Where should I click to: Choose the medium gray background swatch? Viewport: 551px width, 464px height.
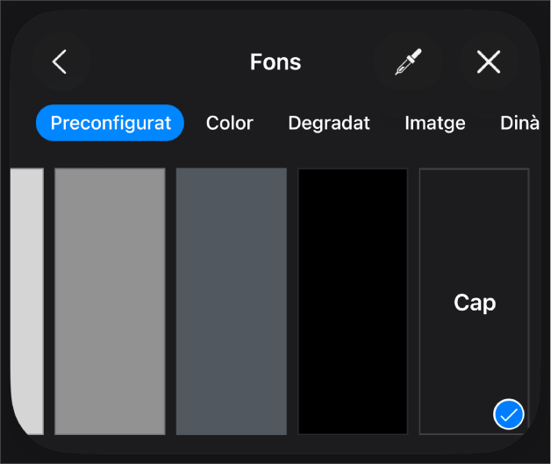point(110,302)
